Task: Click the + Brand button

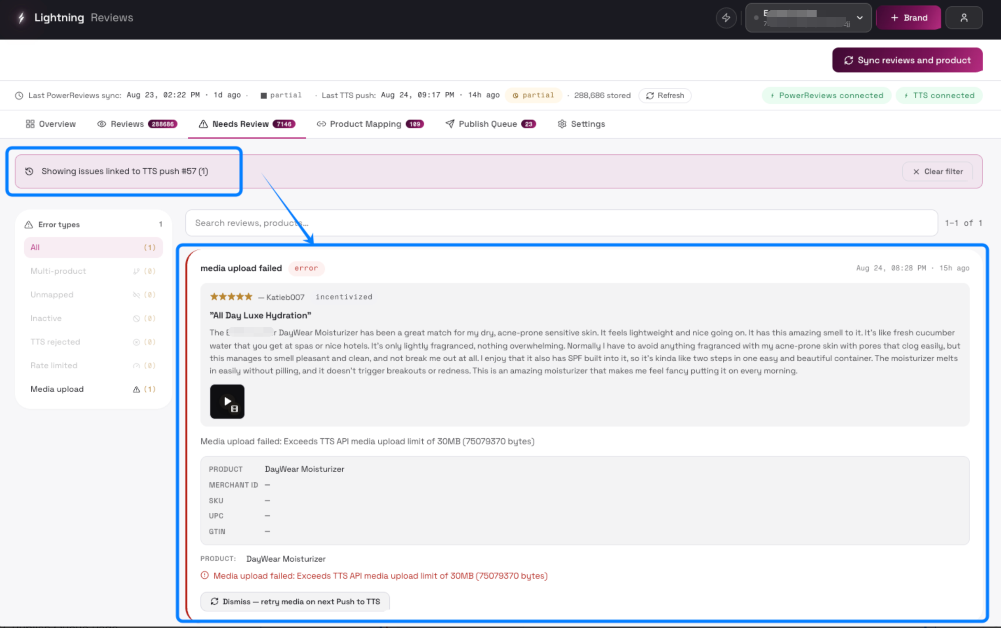Action: pyautogui.click(x=908, y=18)
